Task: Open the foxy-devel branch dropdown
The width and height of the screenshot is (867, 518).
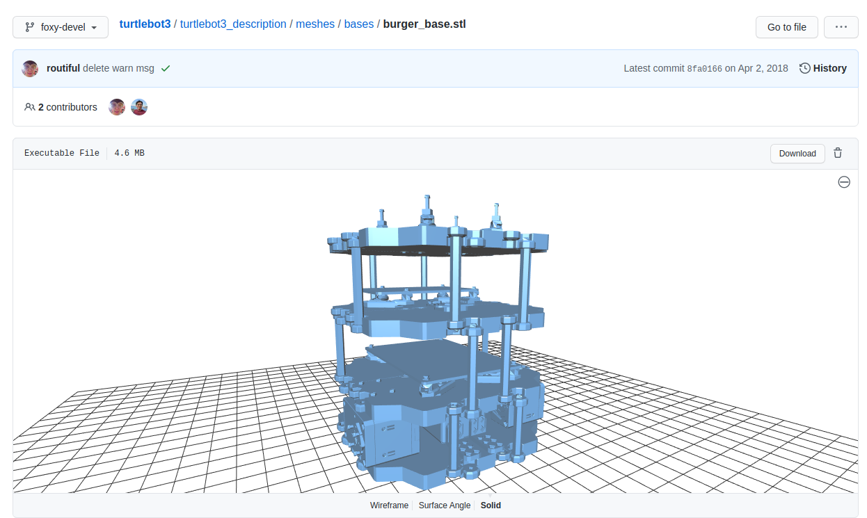Action: [61, 27]
